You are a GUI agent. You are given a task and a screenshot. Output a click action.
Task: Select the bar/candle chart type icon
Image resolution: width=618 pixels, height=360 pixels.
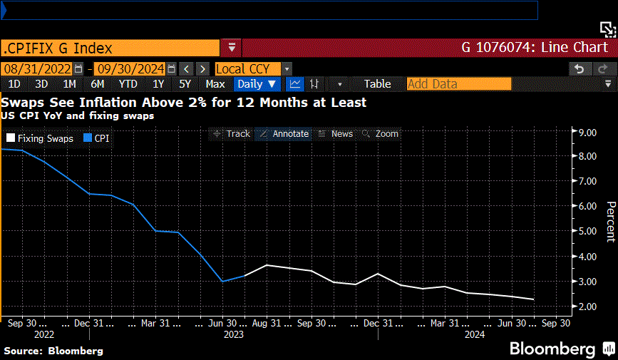pyautogui.click(x=314, y=84)
